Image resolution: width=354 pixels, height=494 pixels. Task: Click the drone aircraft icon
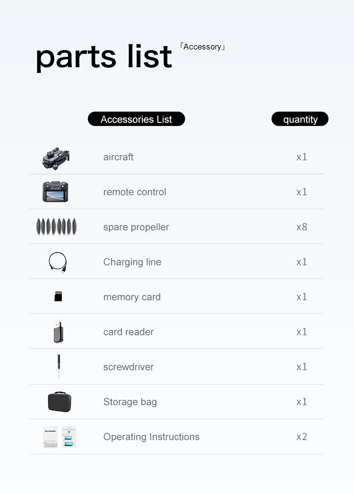[x=56, y=158]
